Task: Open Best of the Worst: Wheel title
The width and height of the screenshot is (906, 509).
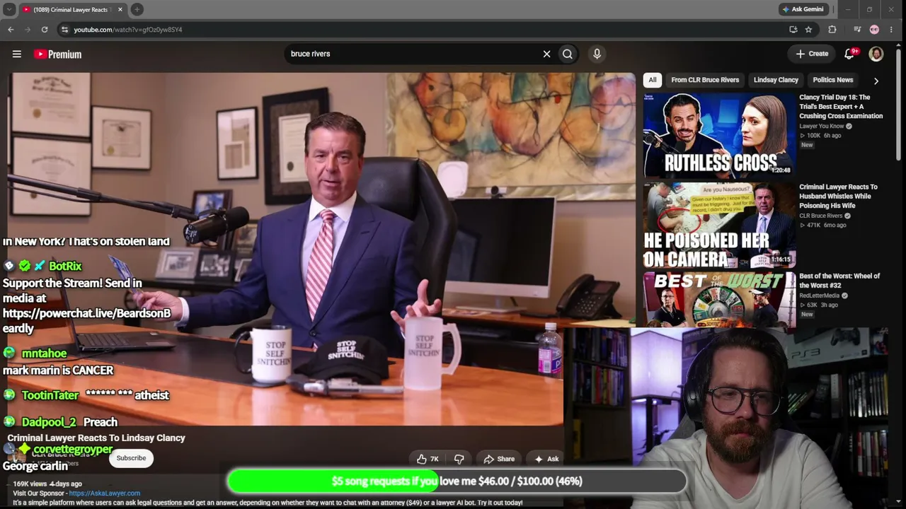Action: tap(839, 281)
